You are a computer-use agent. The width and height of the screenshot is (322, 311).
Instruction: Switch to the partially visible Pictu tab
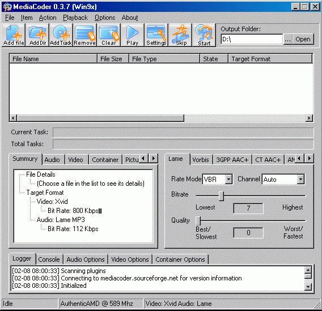[132, 160]
